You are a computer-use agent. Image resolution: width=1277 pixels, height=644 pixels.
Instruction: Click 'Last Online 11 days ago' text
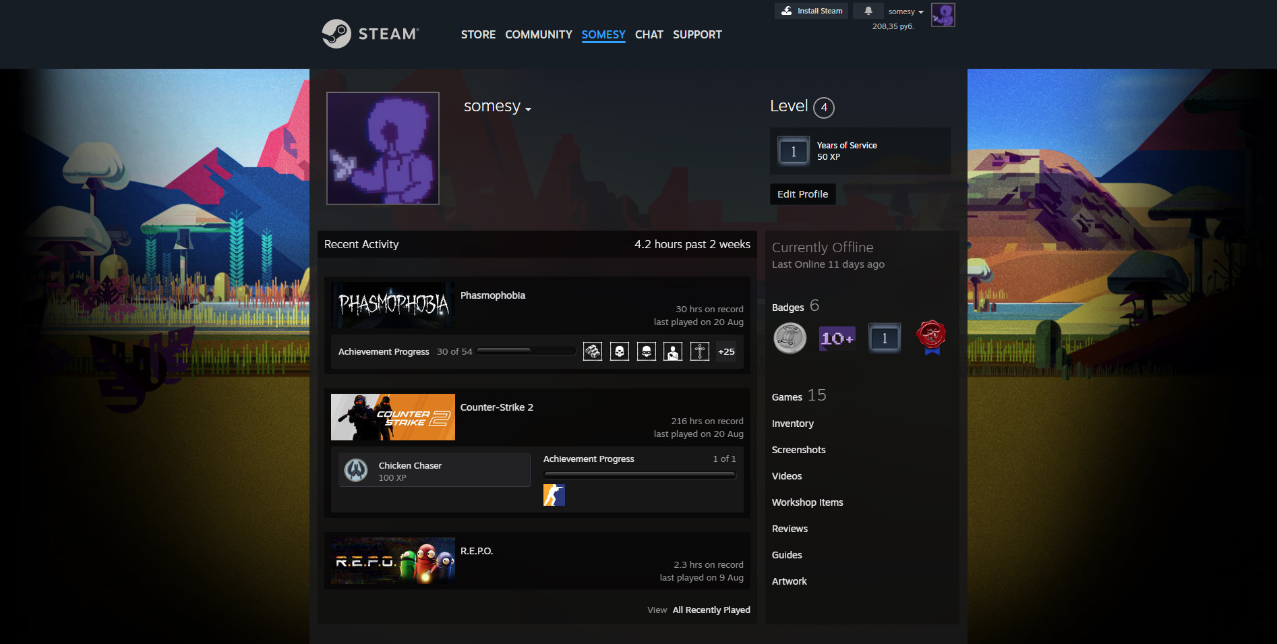828,264
